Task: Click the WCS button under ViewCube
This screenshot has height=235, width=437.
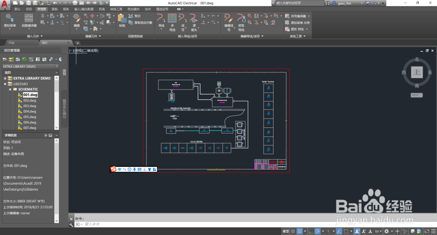Action: (x=416, y=95)
